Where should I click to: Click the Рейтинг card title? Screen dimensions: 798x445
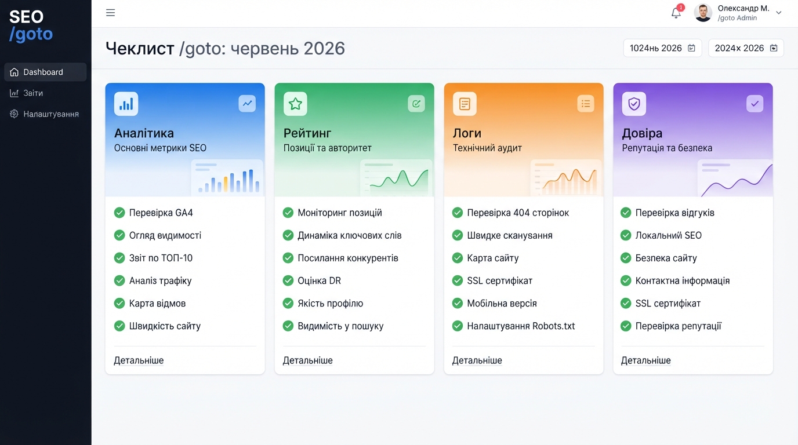point(307,133)
